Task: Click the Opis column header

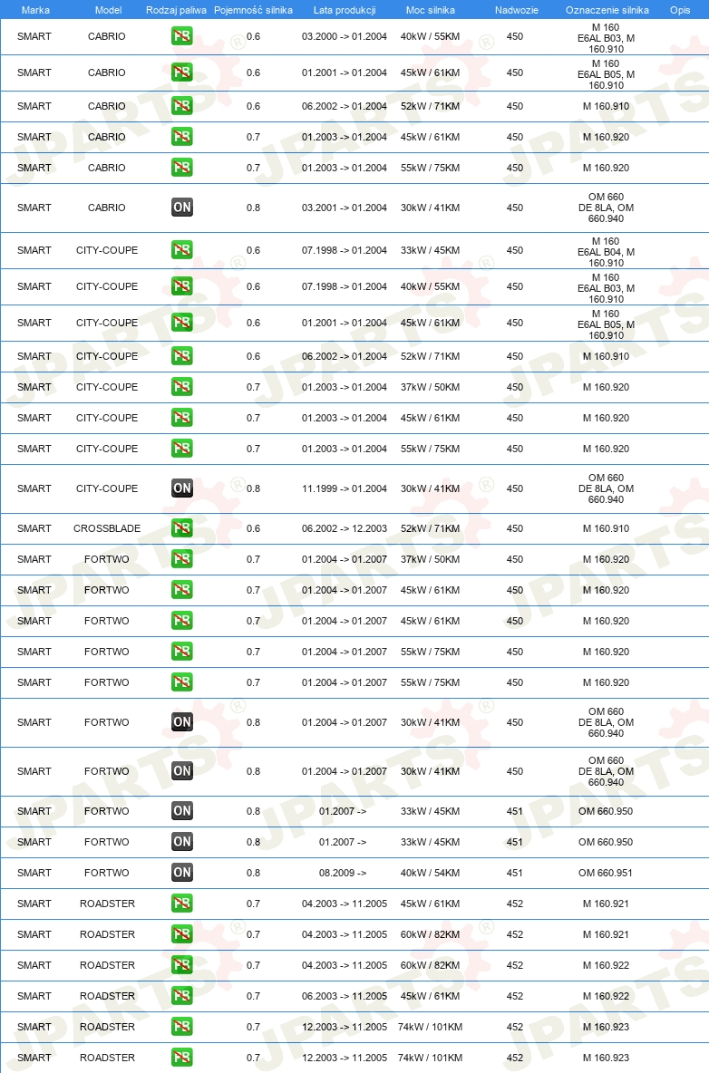Action: pyautogui.click(x=680, y=10)
